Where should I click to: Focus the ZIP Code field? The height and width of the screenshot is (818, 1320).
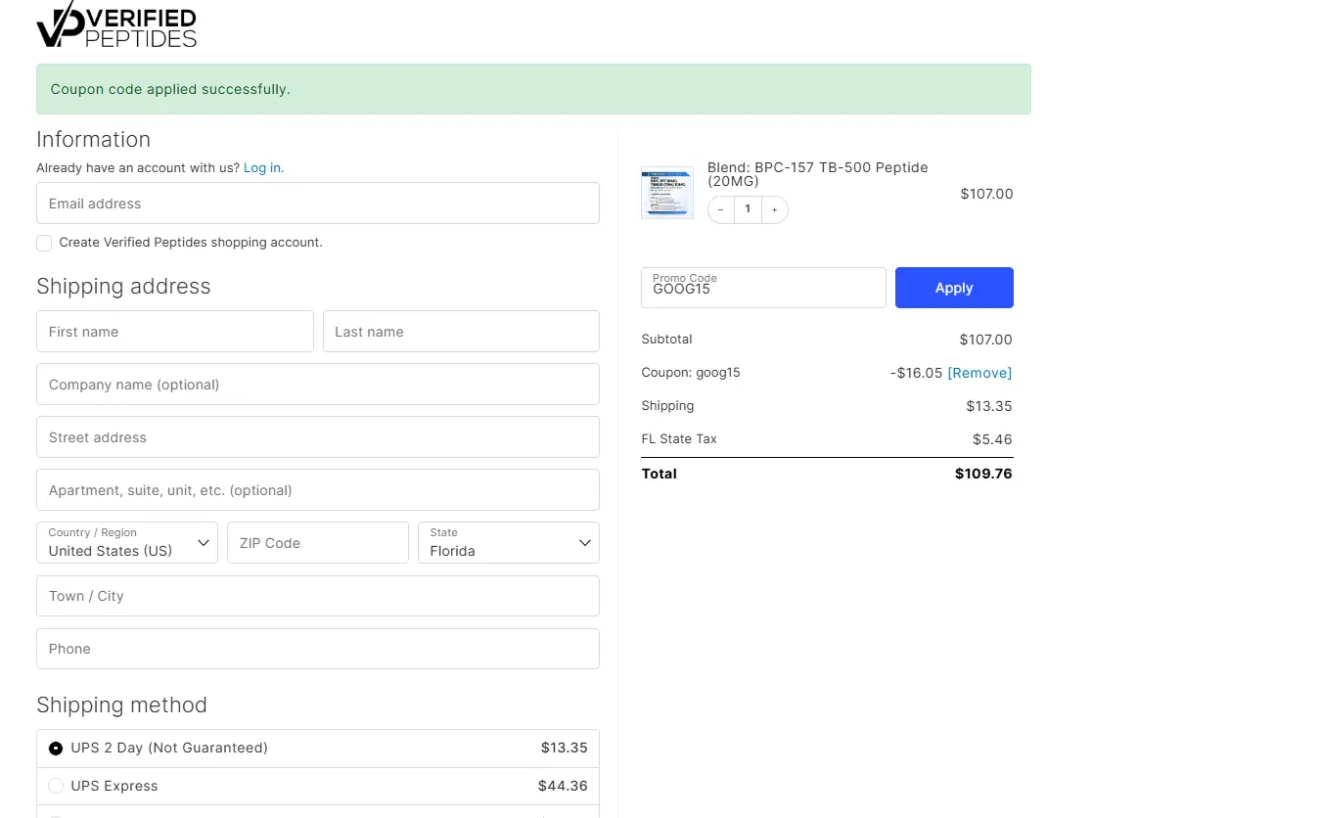tap(317, 543)
